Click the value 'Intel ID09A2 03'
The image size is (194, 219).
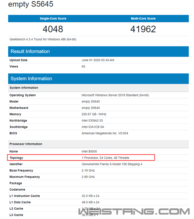pos(92,121)
